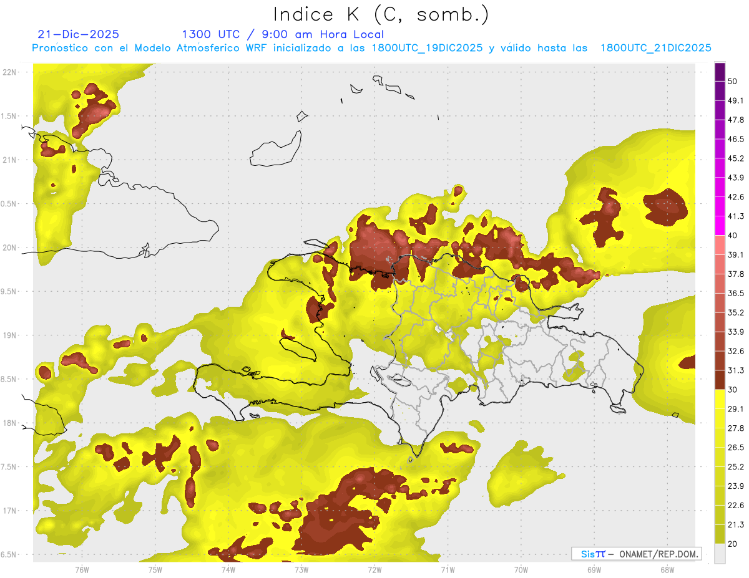Click the legend value '26.5'

pos(736,447)
